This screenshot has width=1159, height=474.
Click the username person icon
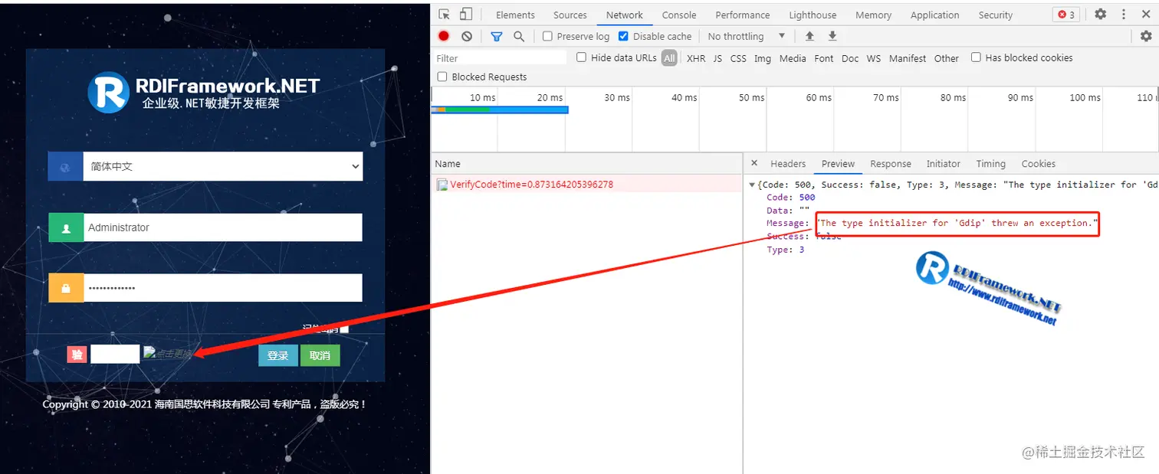tap(66, 227)
